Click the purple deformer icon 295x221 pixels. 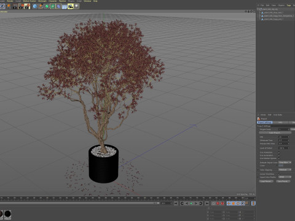(x=58, y=6)
